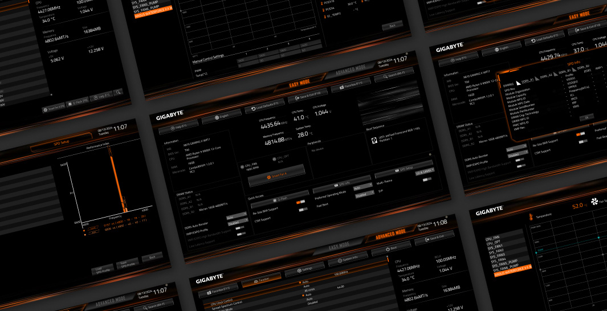Toggle CSM Support switch left of Fast Boot
607x311 pixels.
[x=302, y=210]
